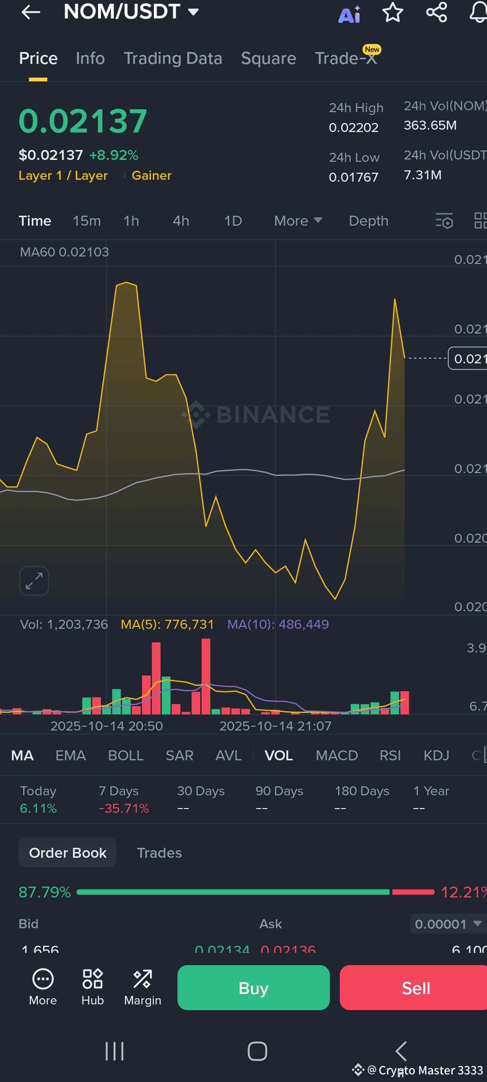
Task: Toggle the BOLL indicator
Action: [125, 755]
